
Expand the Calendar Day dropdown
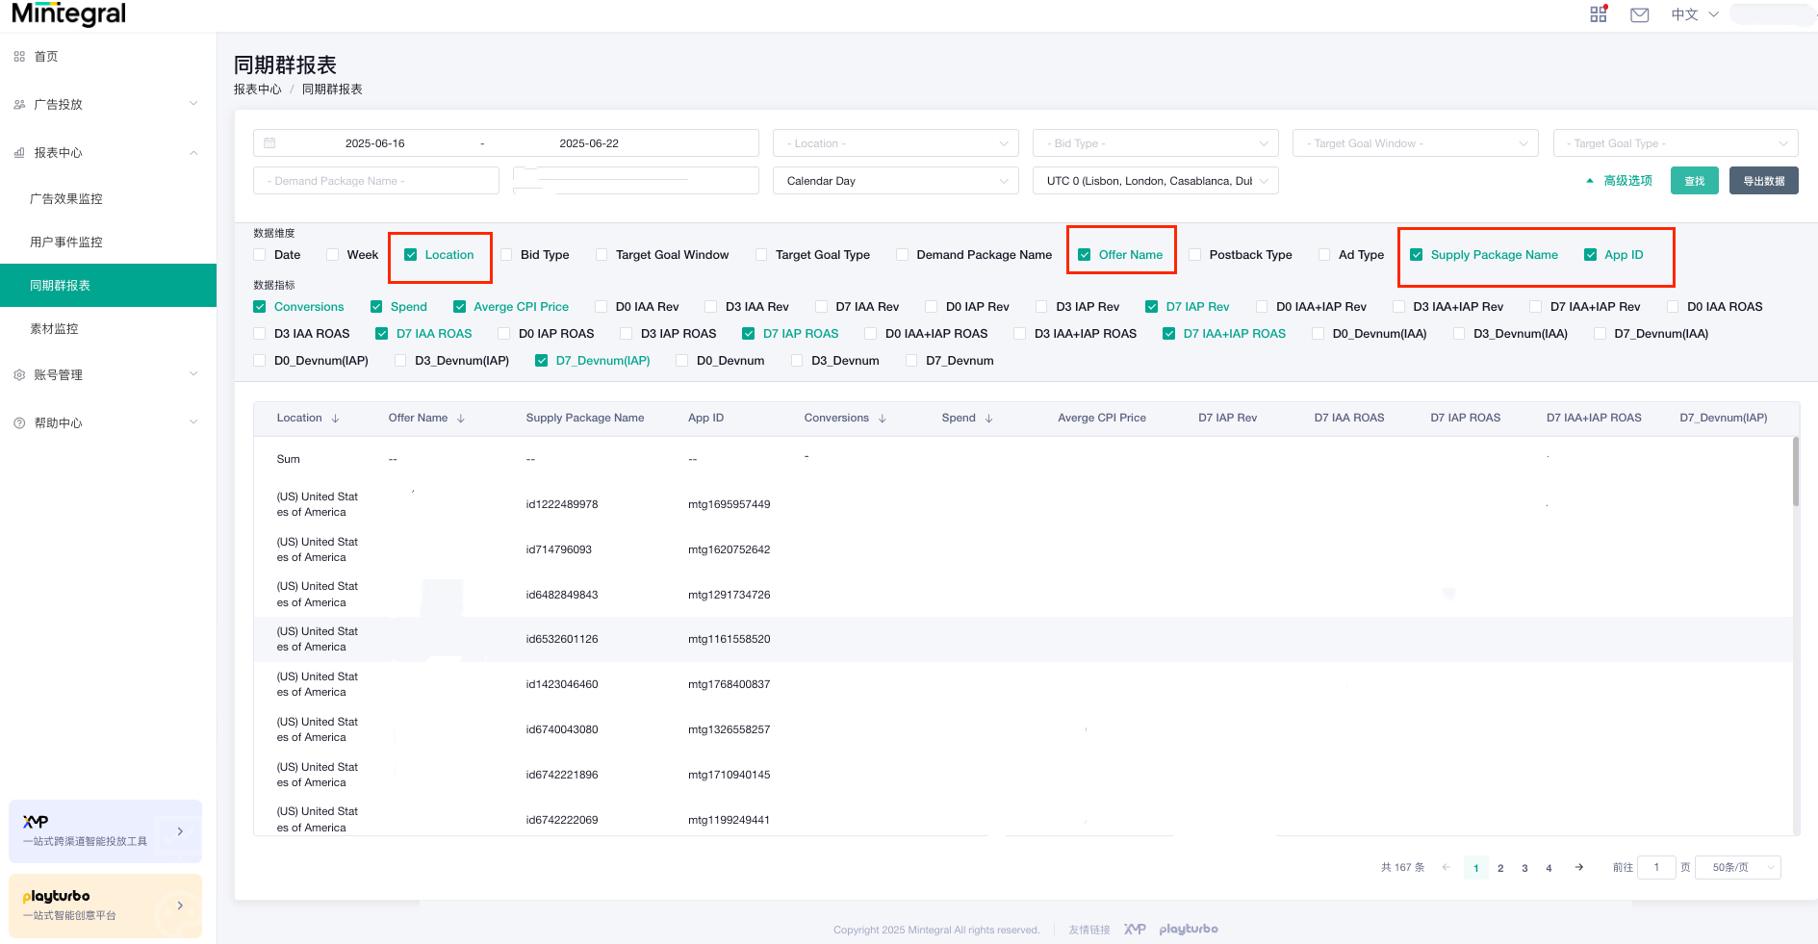pyautogui.click(x=895, y=181)
